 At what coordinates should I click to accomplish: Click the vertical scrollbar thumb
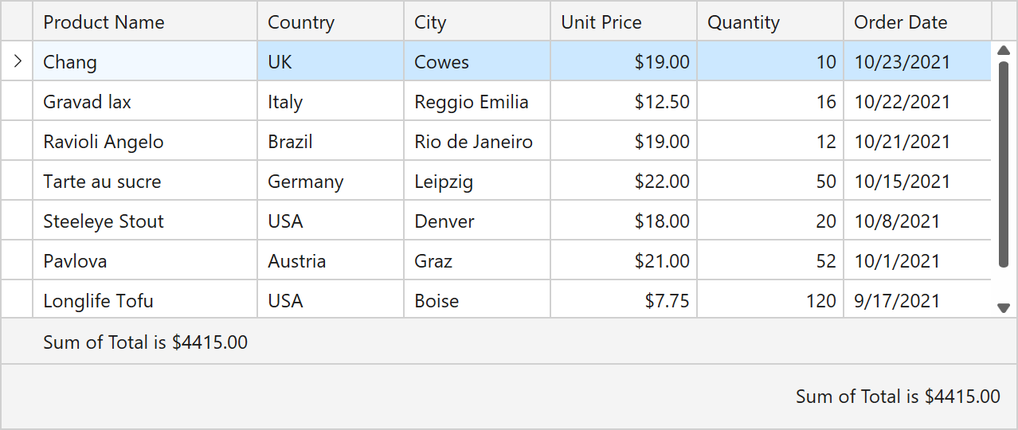(1004, 163)
